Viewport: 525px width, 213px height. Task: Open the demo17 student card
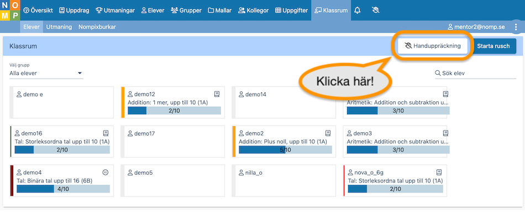[173, 142]
